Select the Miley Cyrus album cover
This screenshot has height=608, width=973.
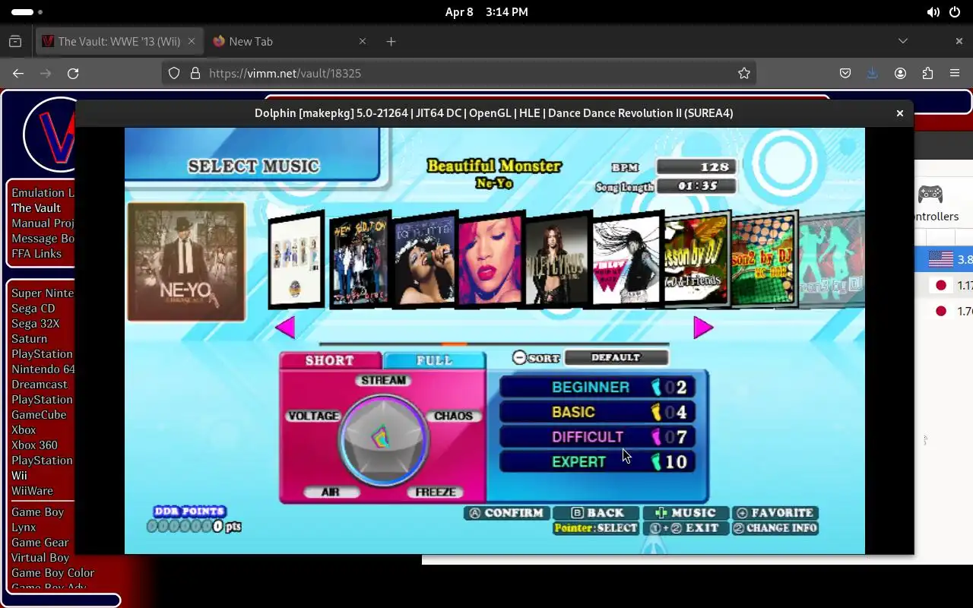pyautogui.click(x=557, y=260)
